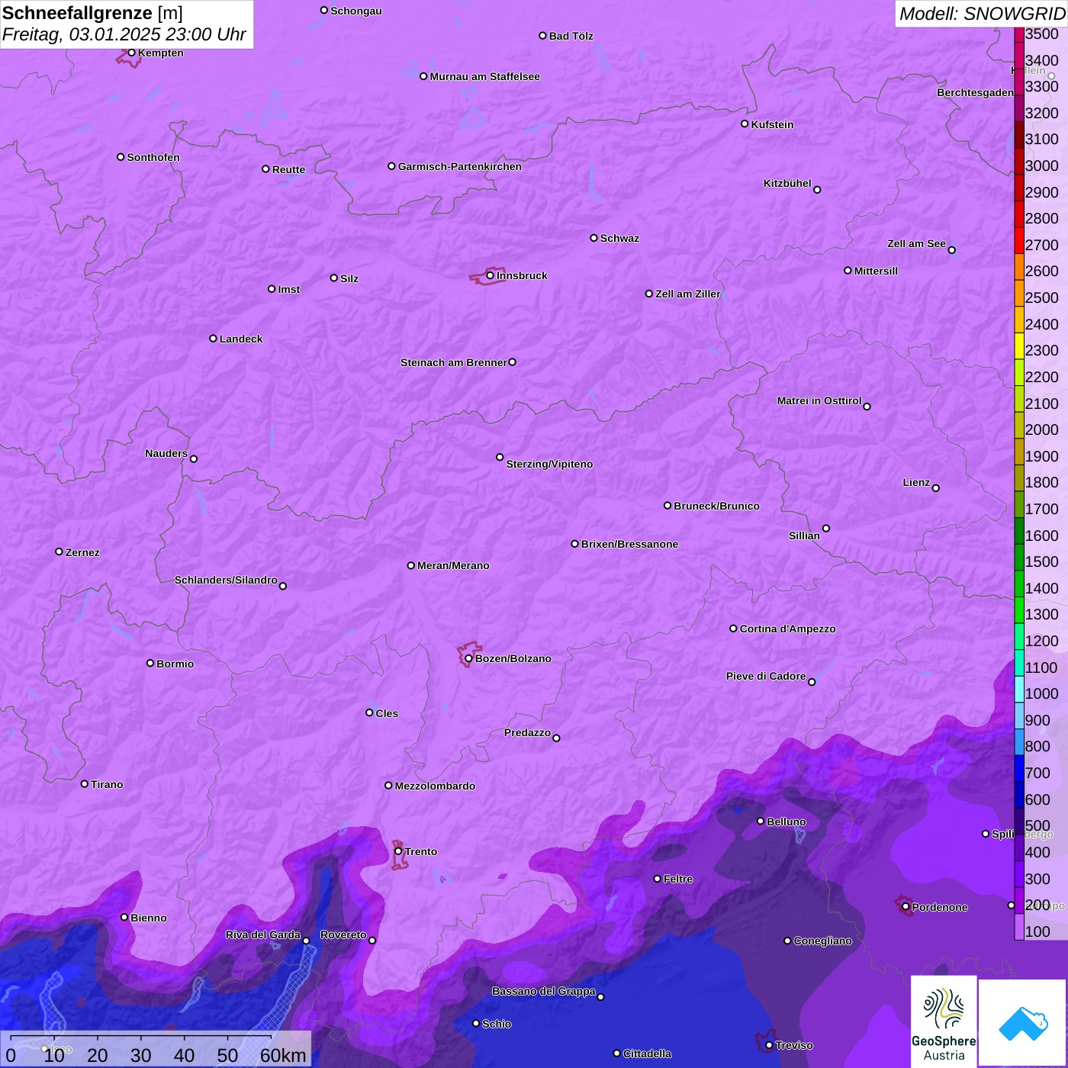Viewport: 1068px width, 1068px height.
Task: Click the Riva del Garda label
Action: (x=263, y=934)
